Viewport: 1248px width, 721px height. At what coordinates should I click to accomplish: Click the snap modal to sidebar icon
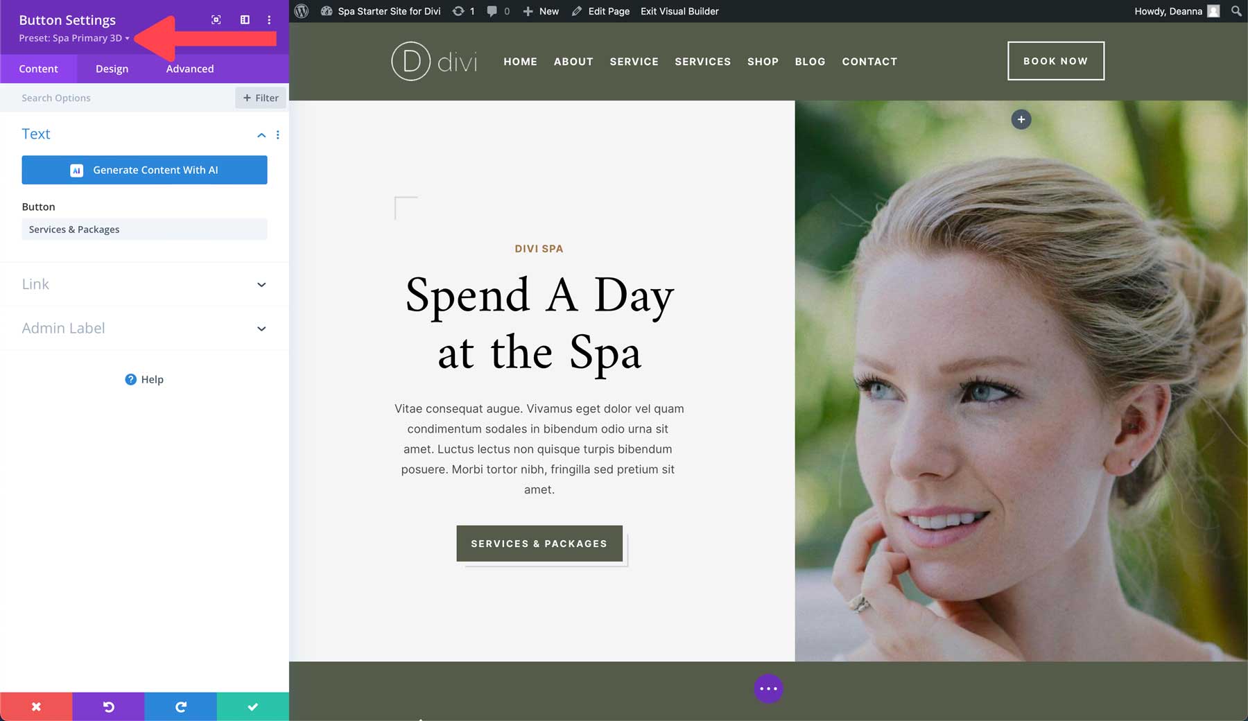coord(245,20)
